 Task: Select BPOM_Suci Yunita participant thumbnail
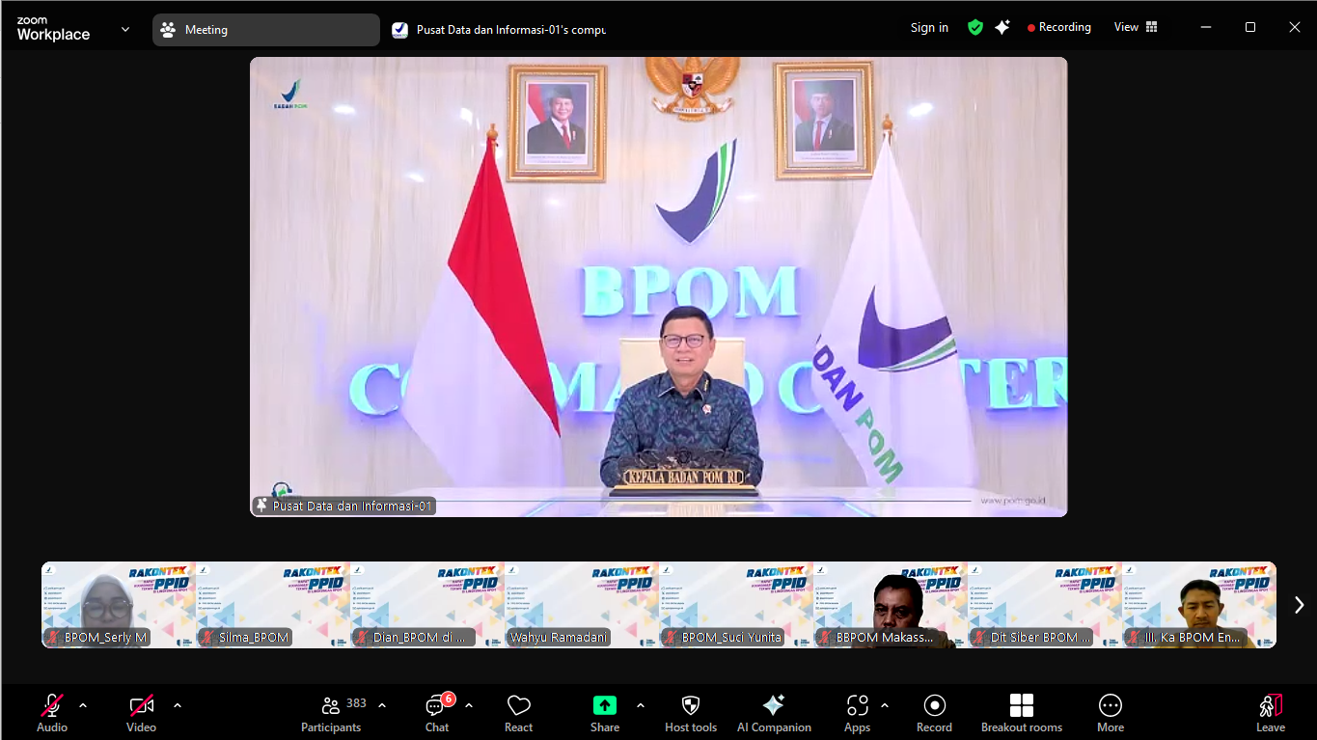click(x=736, y=605)
